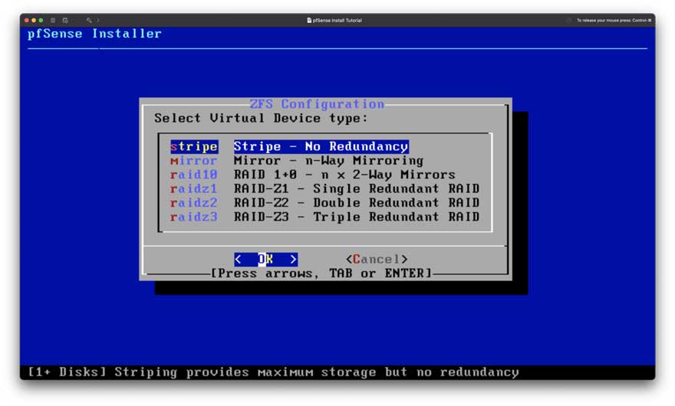Viewport: 675px width, 406px height.
Task: Choose raidz3 Triple Redundant RAID
Action: [x=324, y=217]
